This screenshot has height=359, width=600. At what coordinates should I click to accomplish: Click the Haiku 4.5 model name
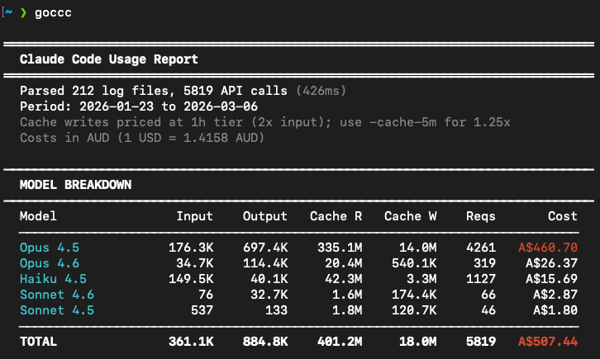point(53,279)
